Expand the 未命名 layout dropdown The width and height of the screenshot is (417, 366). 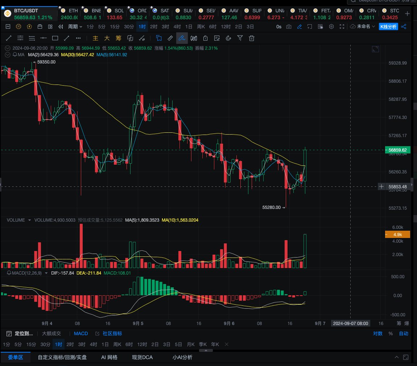(364, 26)
